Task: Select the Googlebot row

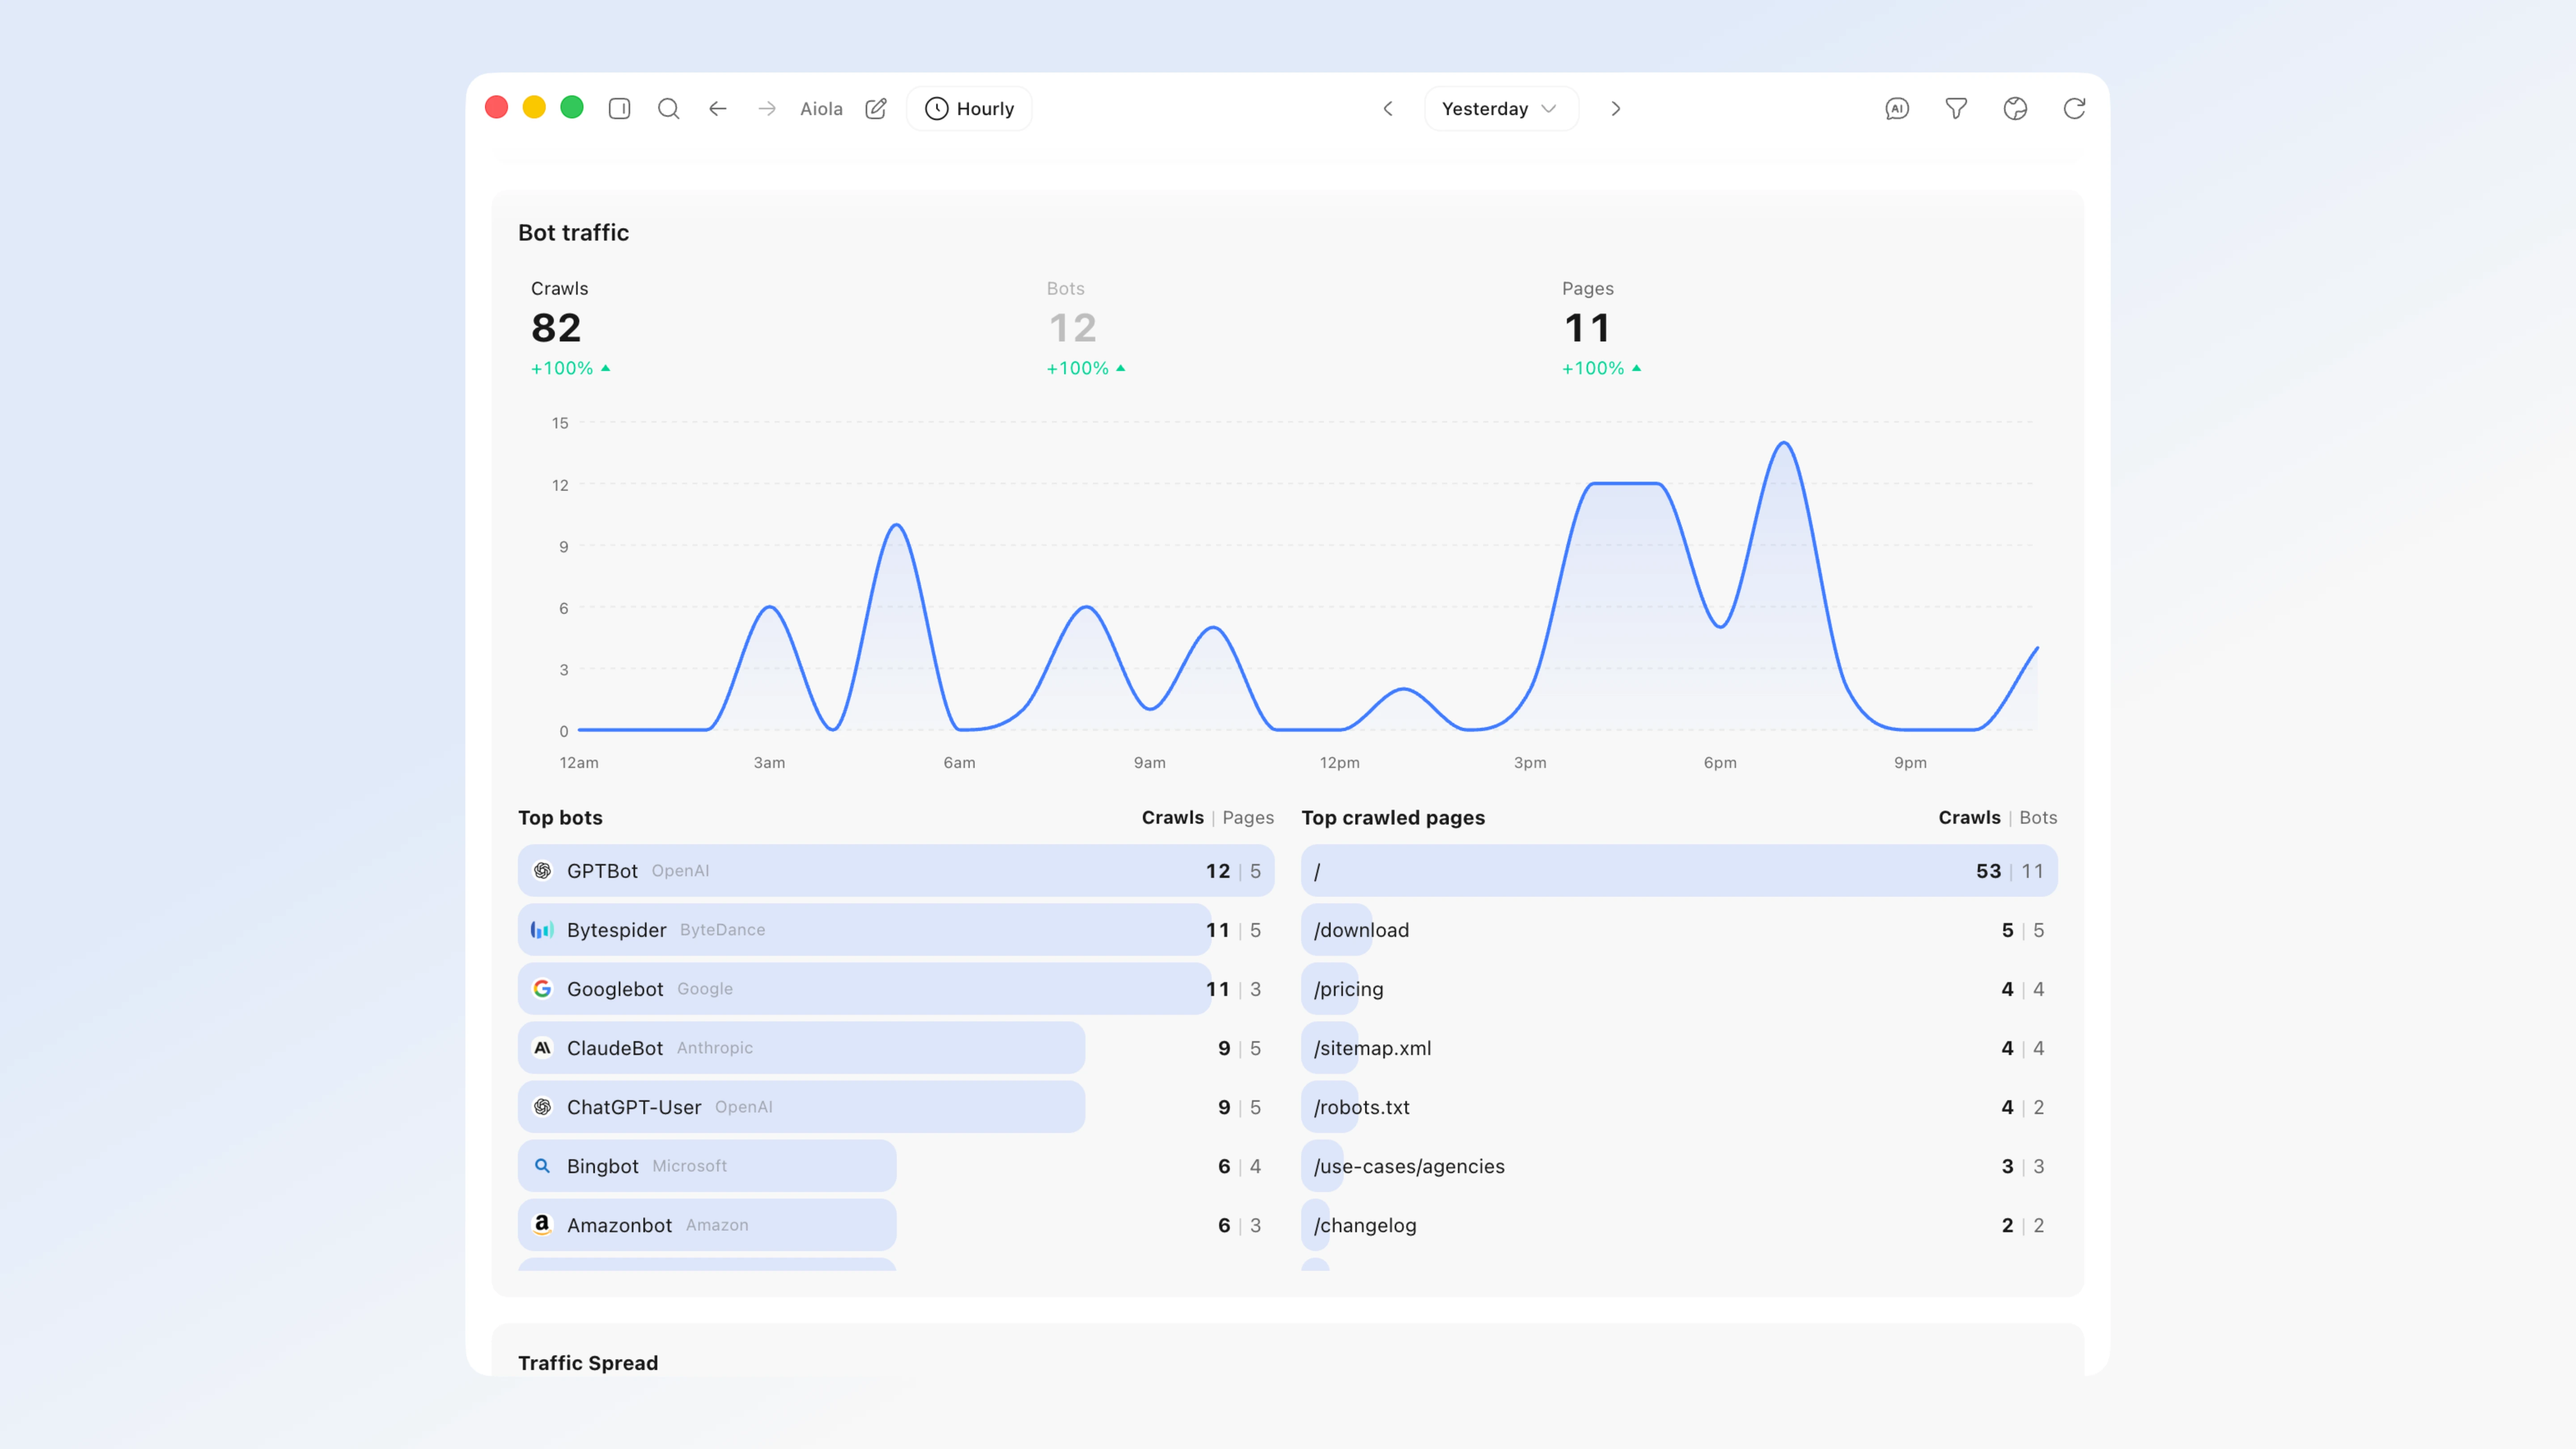Action: (x=896, y=988)
